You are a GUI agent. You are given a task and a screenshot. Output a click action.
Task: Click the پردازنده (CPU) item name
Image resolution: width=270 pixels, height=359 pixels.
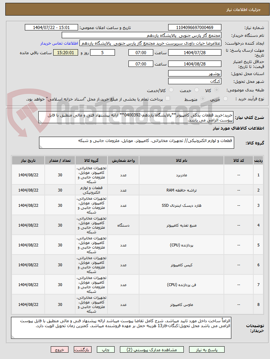tap(181, 245)
